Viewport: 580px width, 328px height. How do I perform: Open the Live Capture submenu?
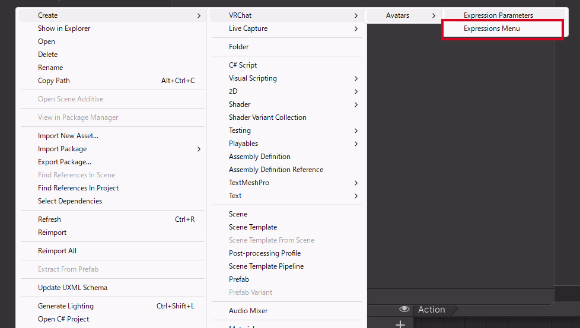286,28
